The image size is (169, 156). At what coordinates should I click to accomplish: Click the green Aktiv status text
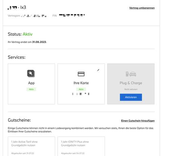point(28,34)
